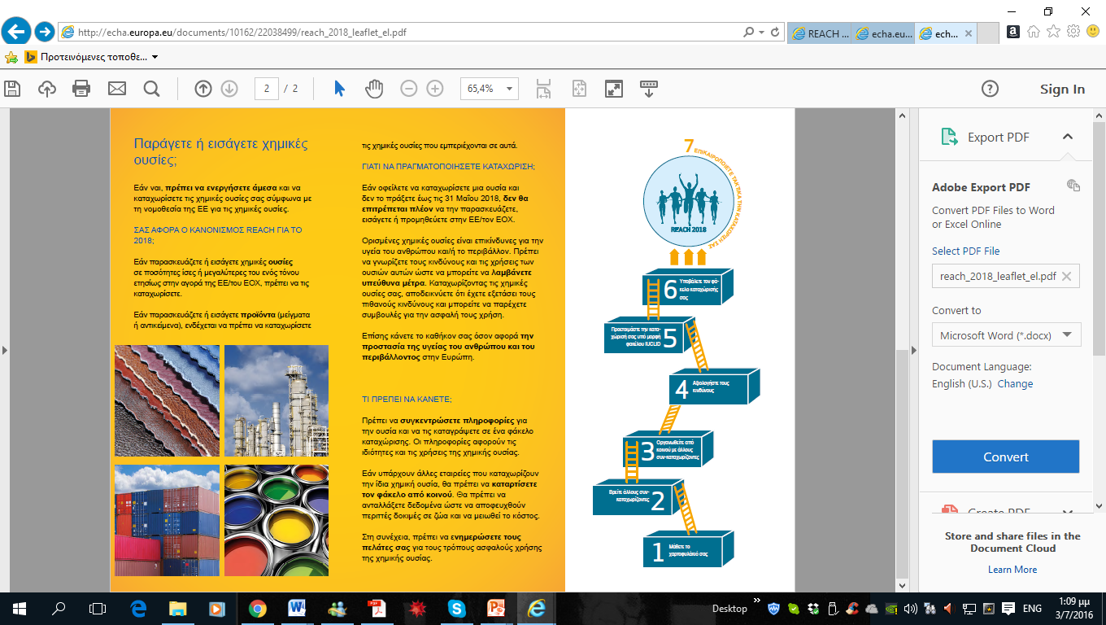
Task: Open Amazon toolbar button
Action: coord(1013,32)
